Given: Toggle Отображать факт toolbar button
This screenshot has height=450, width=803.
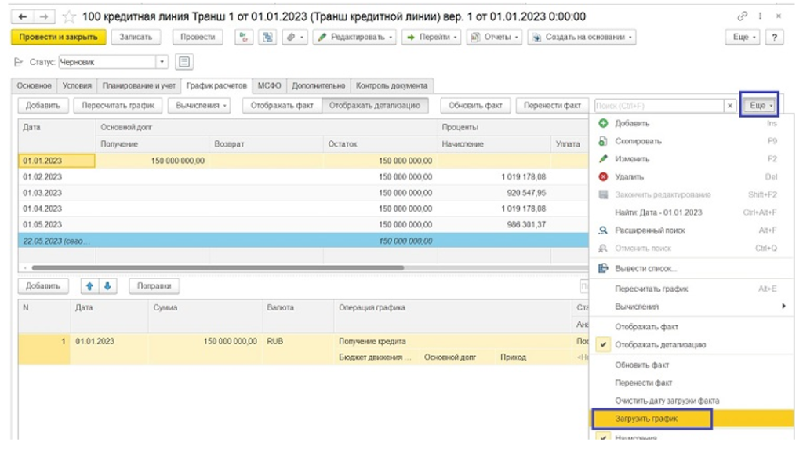Looking at the screenshot, I should coord(282,106).
